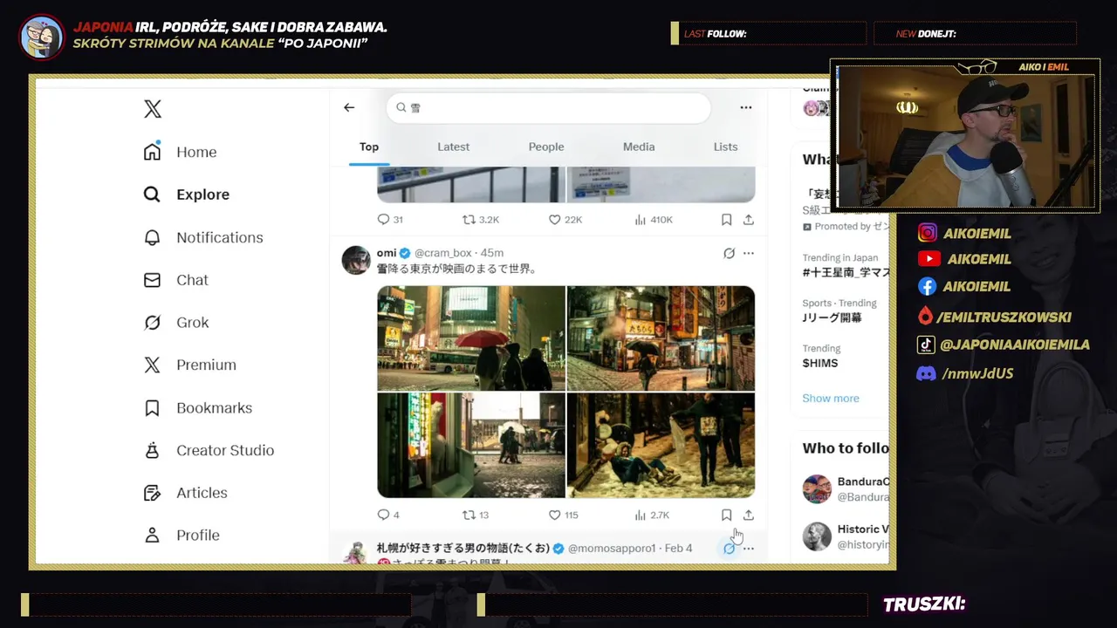Open Chat in the sidebar
Image resolution: width=1117 pixels, height=628 pixels.
coord(175,280)
